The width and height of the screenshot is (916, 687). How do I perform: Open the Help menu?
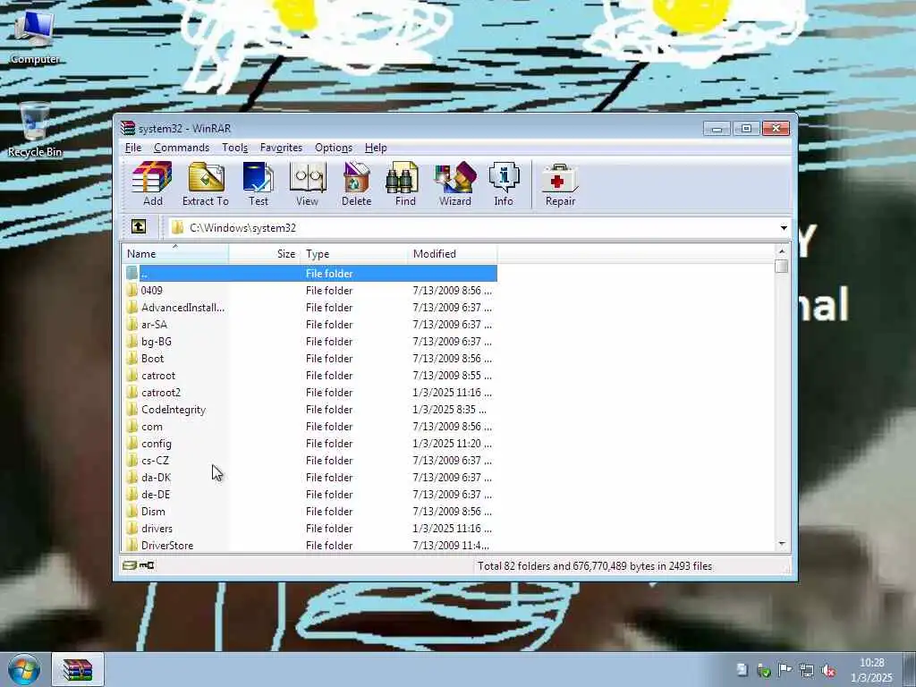tap(376, 148)
